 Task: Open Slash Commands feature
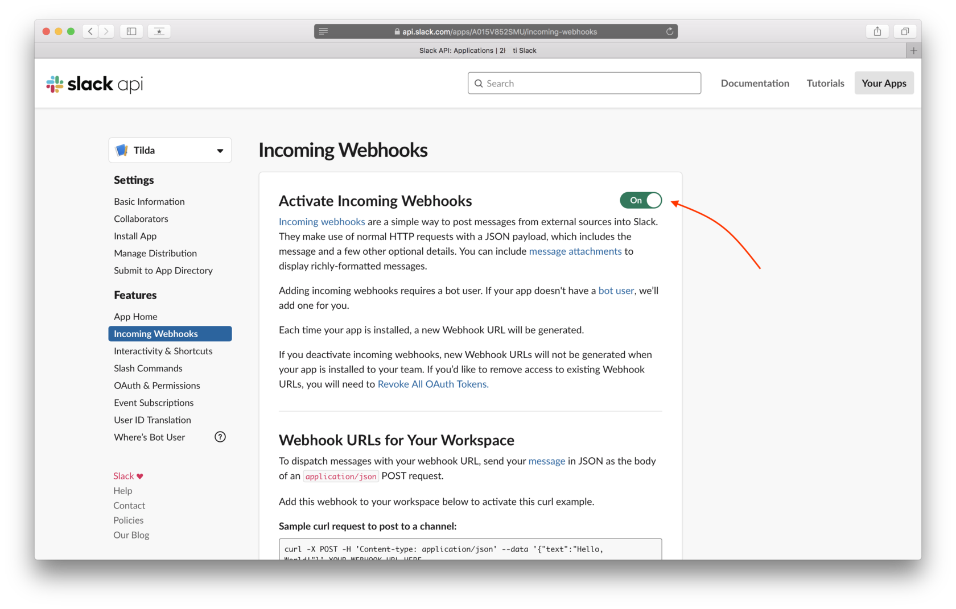(x=148, y=368)
